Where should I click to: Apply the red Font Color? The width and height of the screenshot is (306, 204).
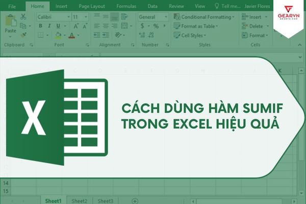tap(71, 35)
